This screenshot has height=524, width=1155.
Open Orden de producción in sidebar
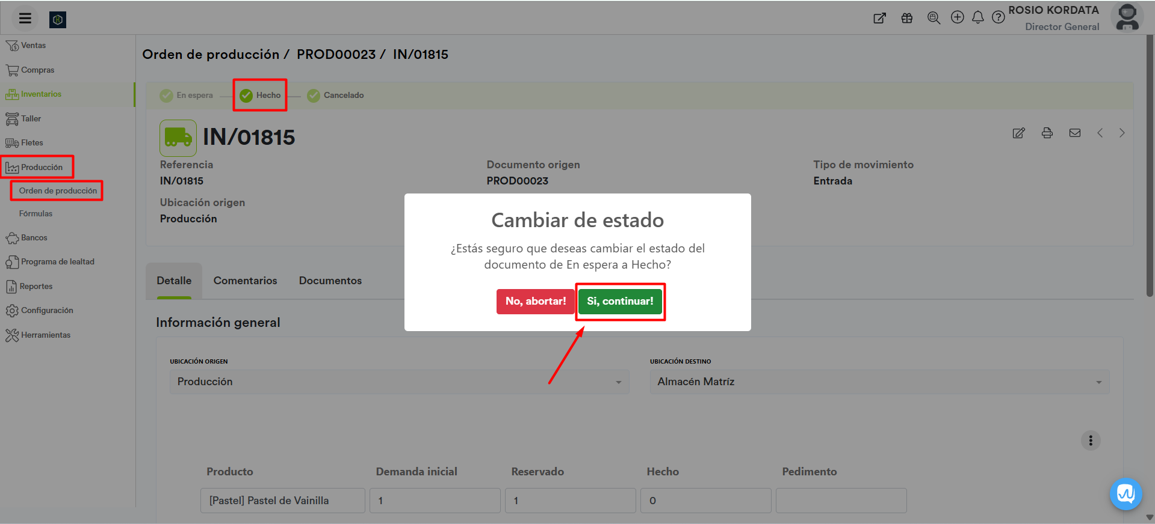(58, 190)
